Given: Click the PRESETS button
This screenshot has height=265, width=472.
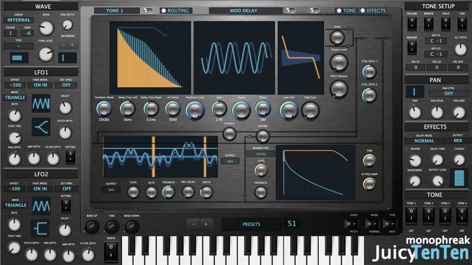Looking at the screenshot, I should pos(251,225).
